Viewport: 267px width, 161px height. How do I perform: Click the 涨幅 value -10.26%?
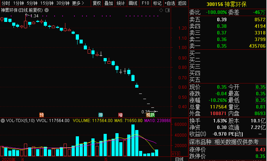coord(218,100)
